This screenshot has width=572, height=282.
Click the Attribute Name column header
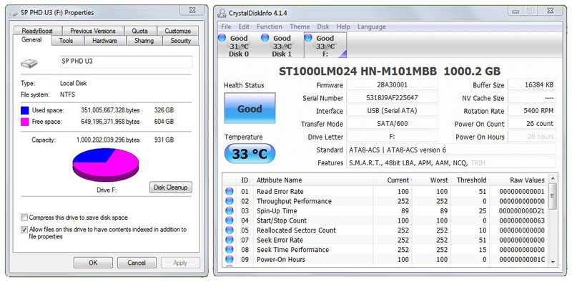tap(313, 180)
